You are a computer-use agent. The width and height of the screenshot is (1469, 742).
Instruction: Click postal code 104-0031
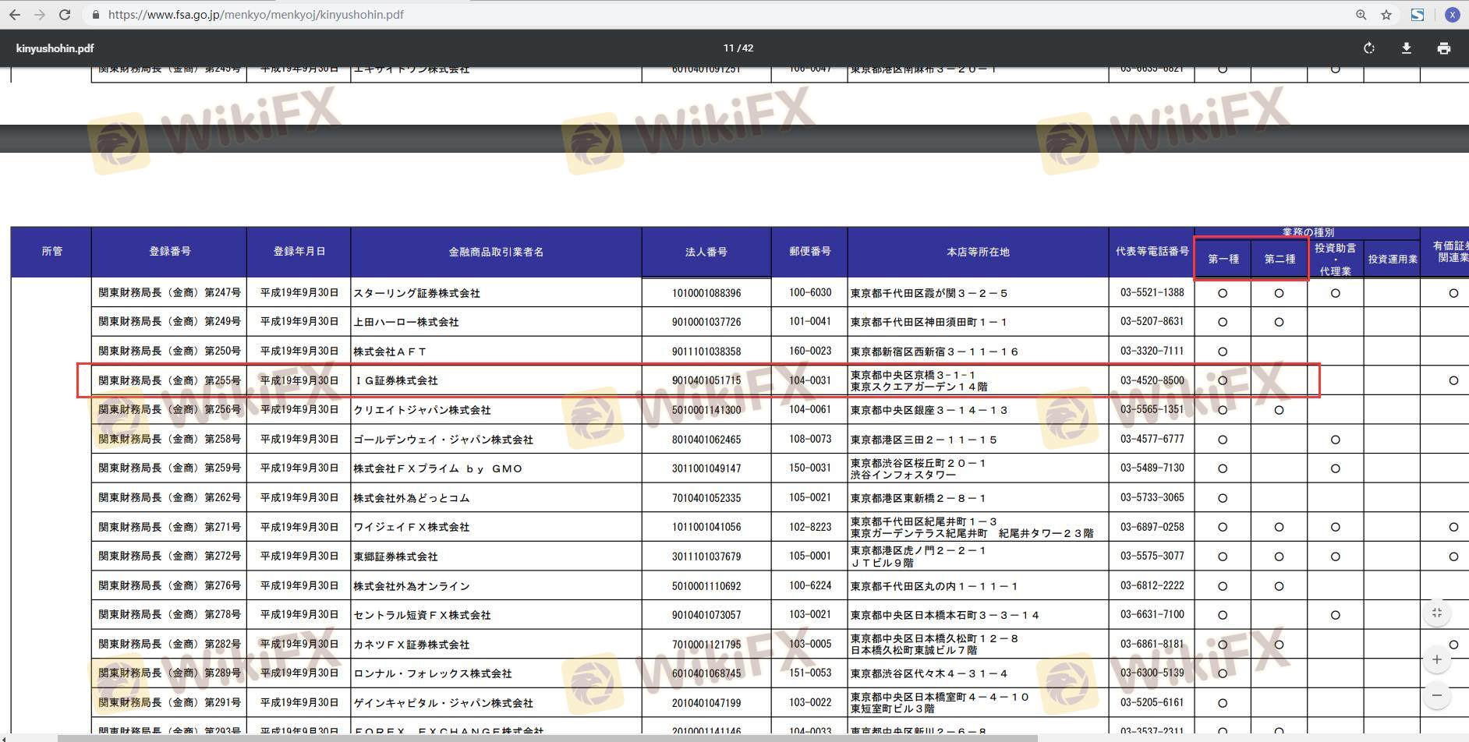click(x=810, y=380)
